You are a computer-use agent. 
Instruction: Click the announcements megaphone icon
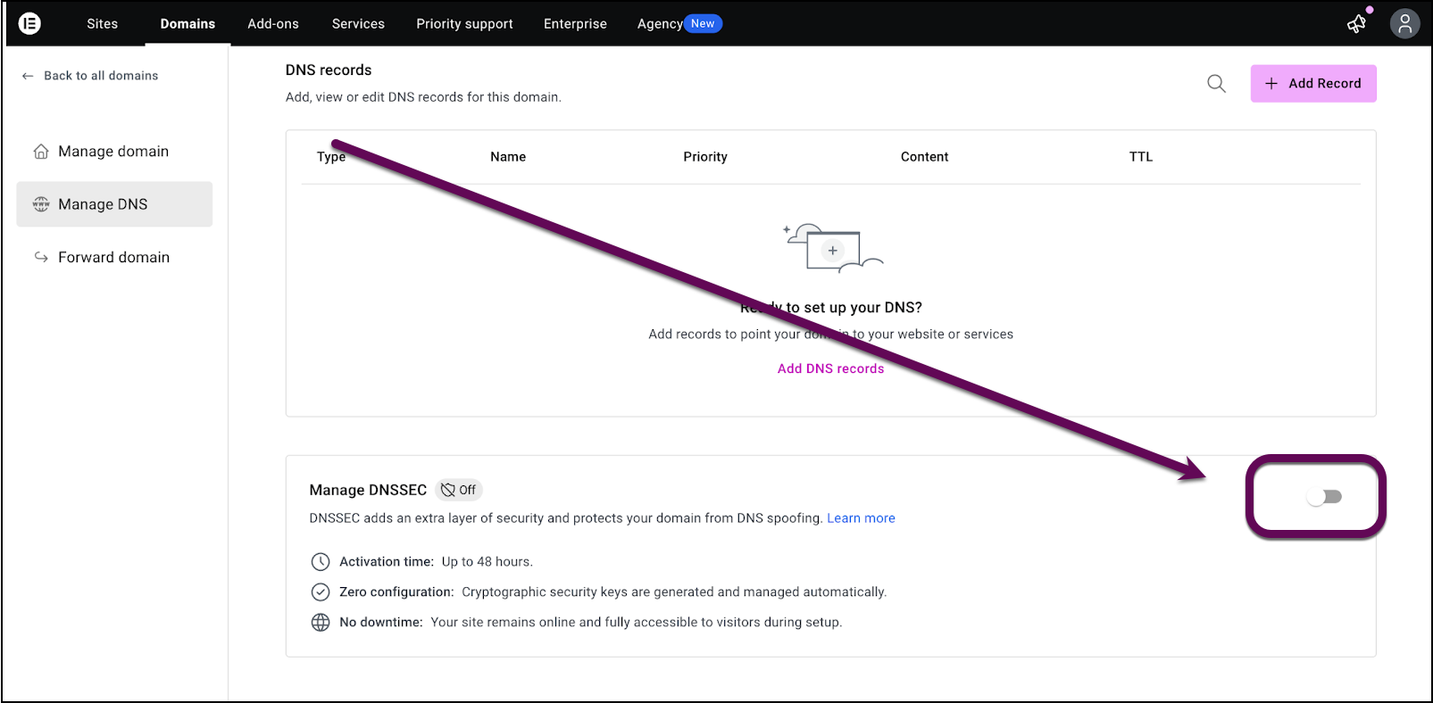click(1356, 24)
